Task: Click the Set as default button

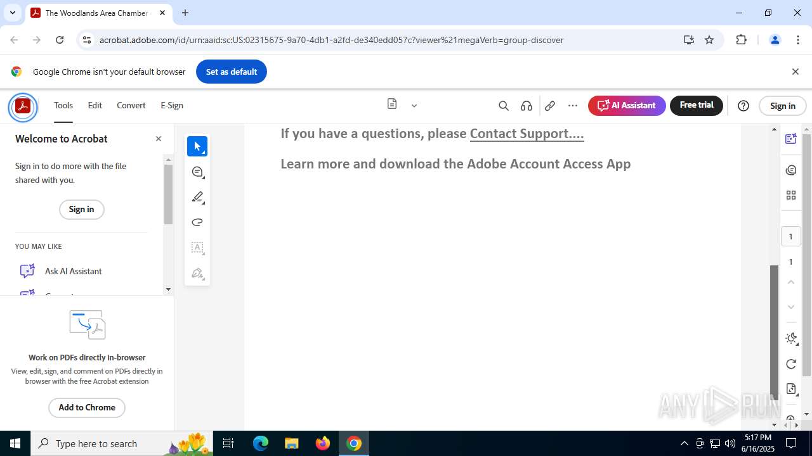Action: point(232,72)
